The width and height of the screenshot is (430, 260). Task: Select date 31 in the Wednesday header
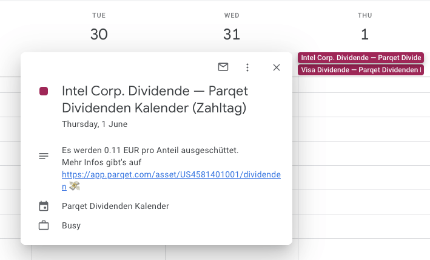(x=232, y=35)
